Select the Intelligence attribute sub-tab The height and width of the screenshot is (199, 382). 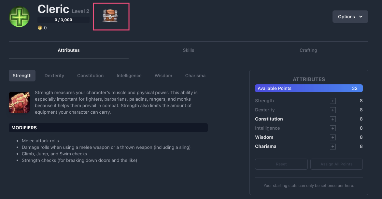[129, 76]
